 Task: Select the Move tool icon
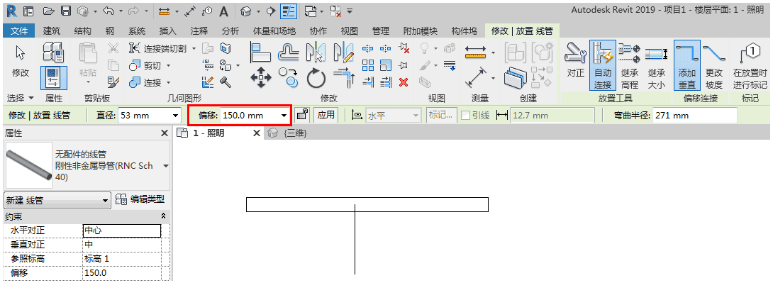[x=261, y=77]
